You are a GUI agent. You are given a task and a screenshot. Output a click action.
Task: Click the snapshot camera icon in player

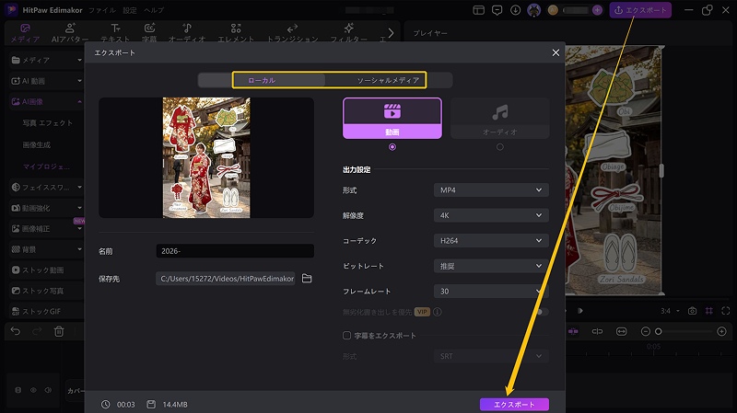692,311
